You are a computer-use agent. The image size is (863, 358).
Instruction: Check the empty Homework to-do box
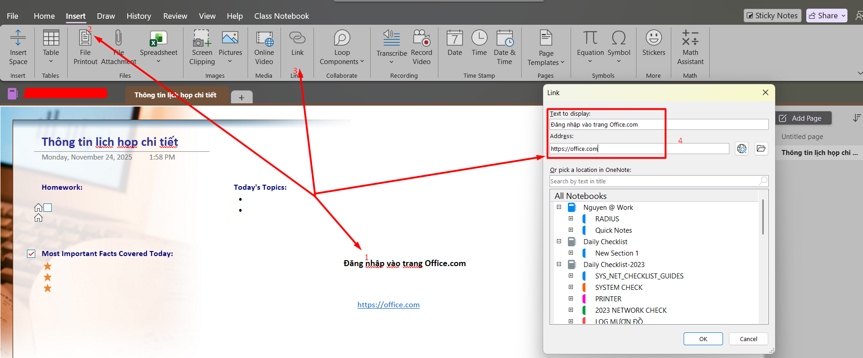(48, 208)
